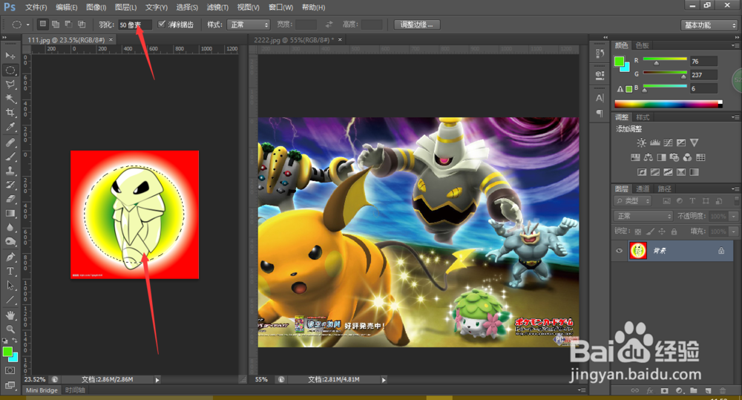This screenshot has width=742, height=400.
Task: Choose Subtract from Selection mode
Action: click(68, 24)
